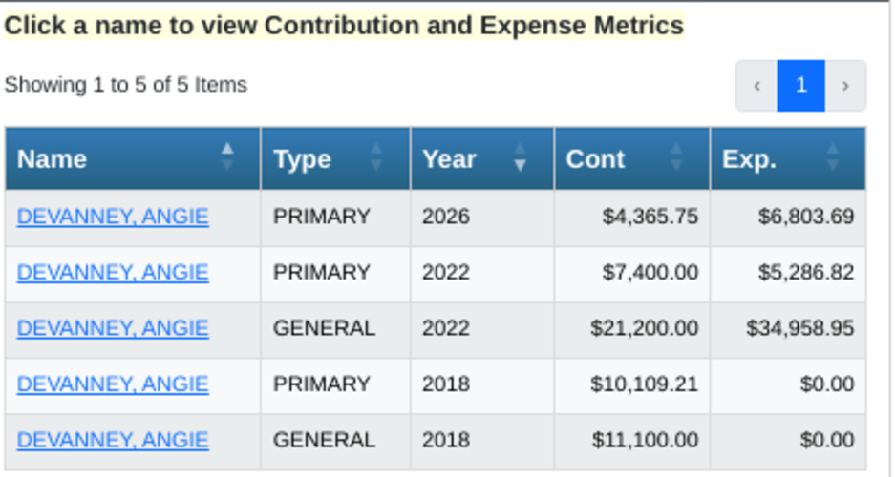Go to next page arrow
Viewport: 895px width, 477px height.
[845, 86]
